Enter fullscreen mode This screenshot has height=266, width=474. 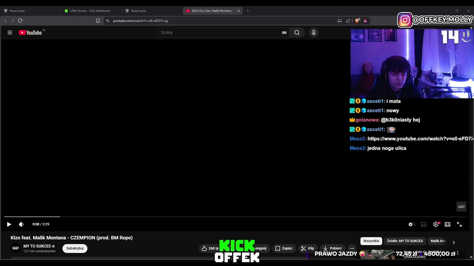tap(459, 224)
